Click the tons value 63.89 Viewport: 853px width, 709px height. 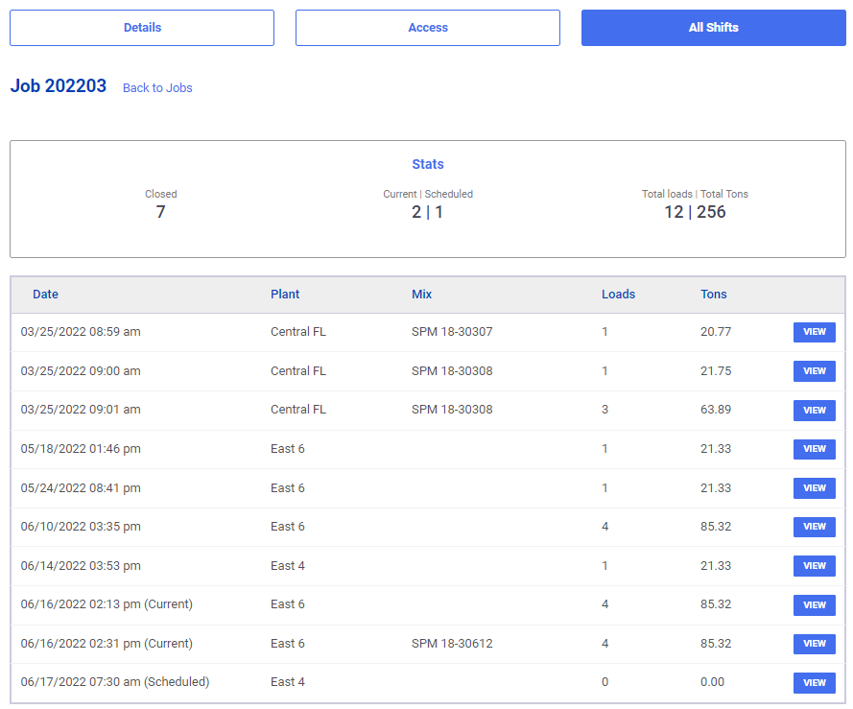click(x=716, y=410)
